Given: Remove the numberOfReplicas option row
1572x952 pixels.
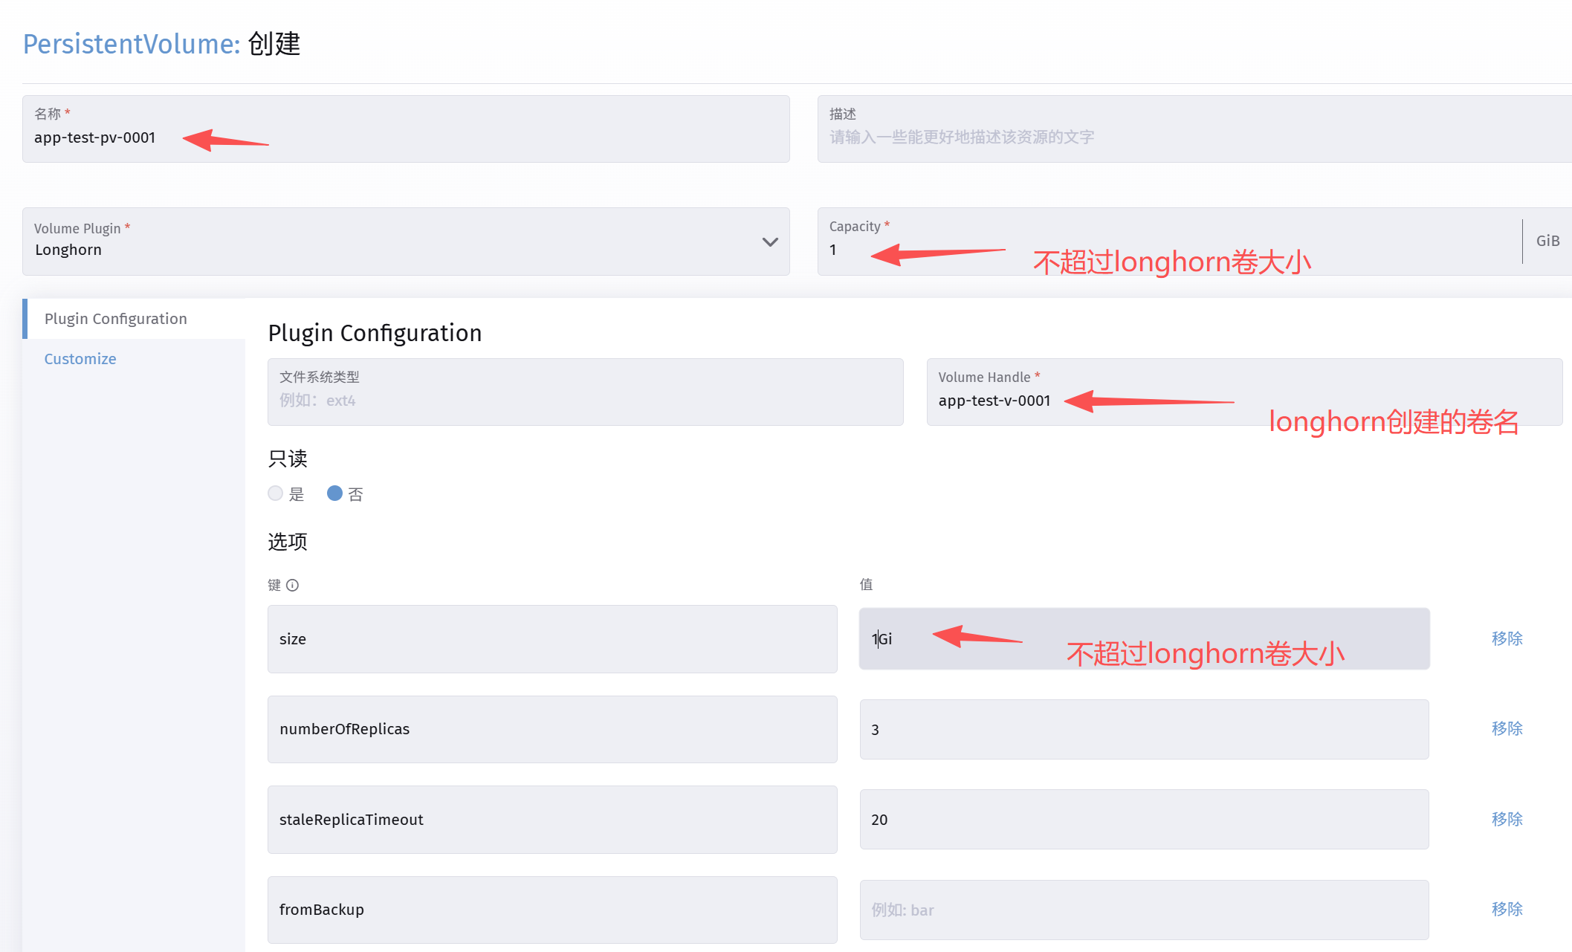Looking at the screenshot, I should point(1507,729).
